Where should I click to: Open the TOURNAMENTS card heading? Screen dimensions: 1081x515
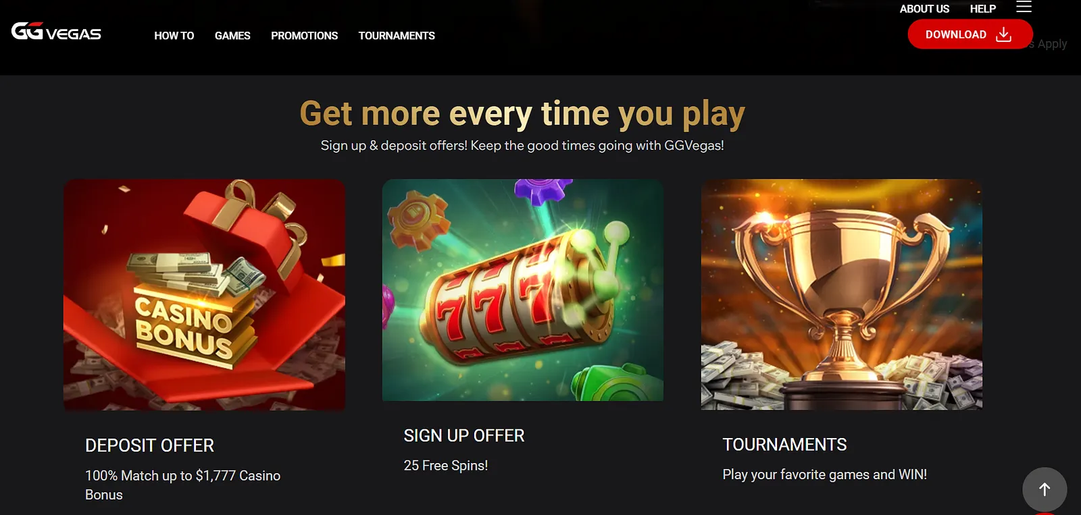[784, 445]
